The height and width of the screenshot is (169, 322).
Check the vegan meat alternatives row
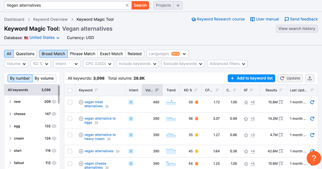tap(70, 102)
